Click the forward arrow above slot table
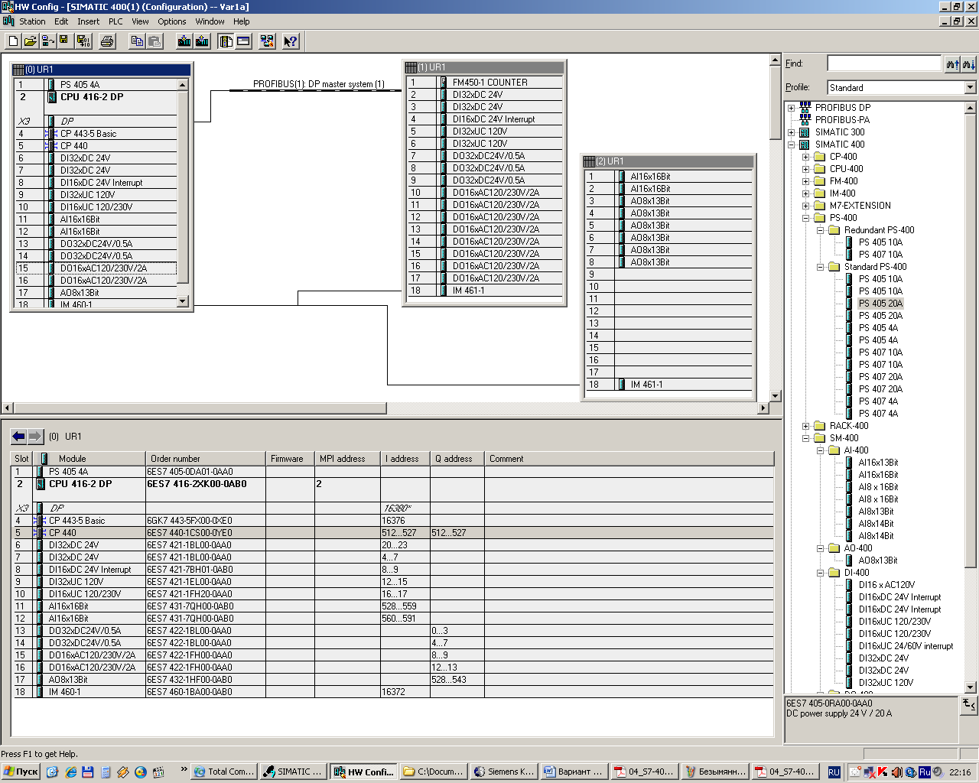 [35, 437]
